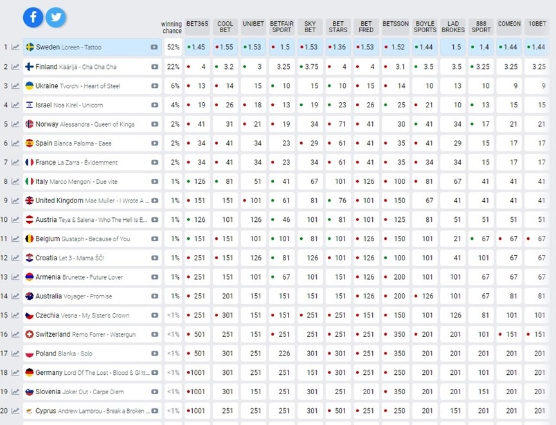The width and height of the screenshot is (556, 425).
Task: Open the SKY BET column header
Action: click(x=310, y=26)
